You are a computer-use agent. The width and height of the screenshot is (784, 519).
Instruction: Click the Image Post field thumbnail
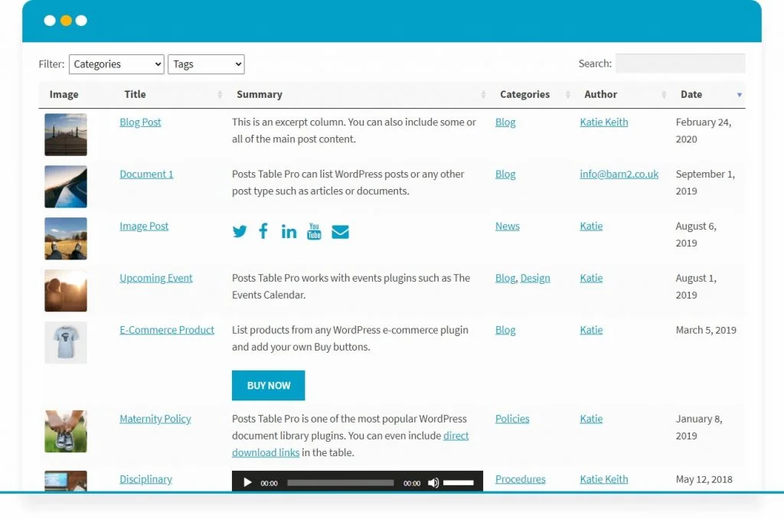point(66,239)
